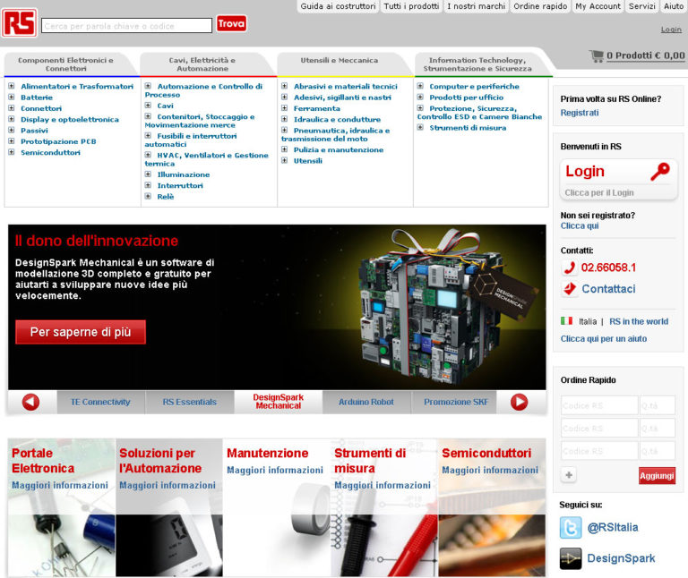Focus the first Q.tà quantity field
688x578 pixels.
658,405
